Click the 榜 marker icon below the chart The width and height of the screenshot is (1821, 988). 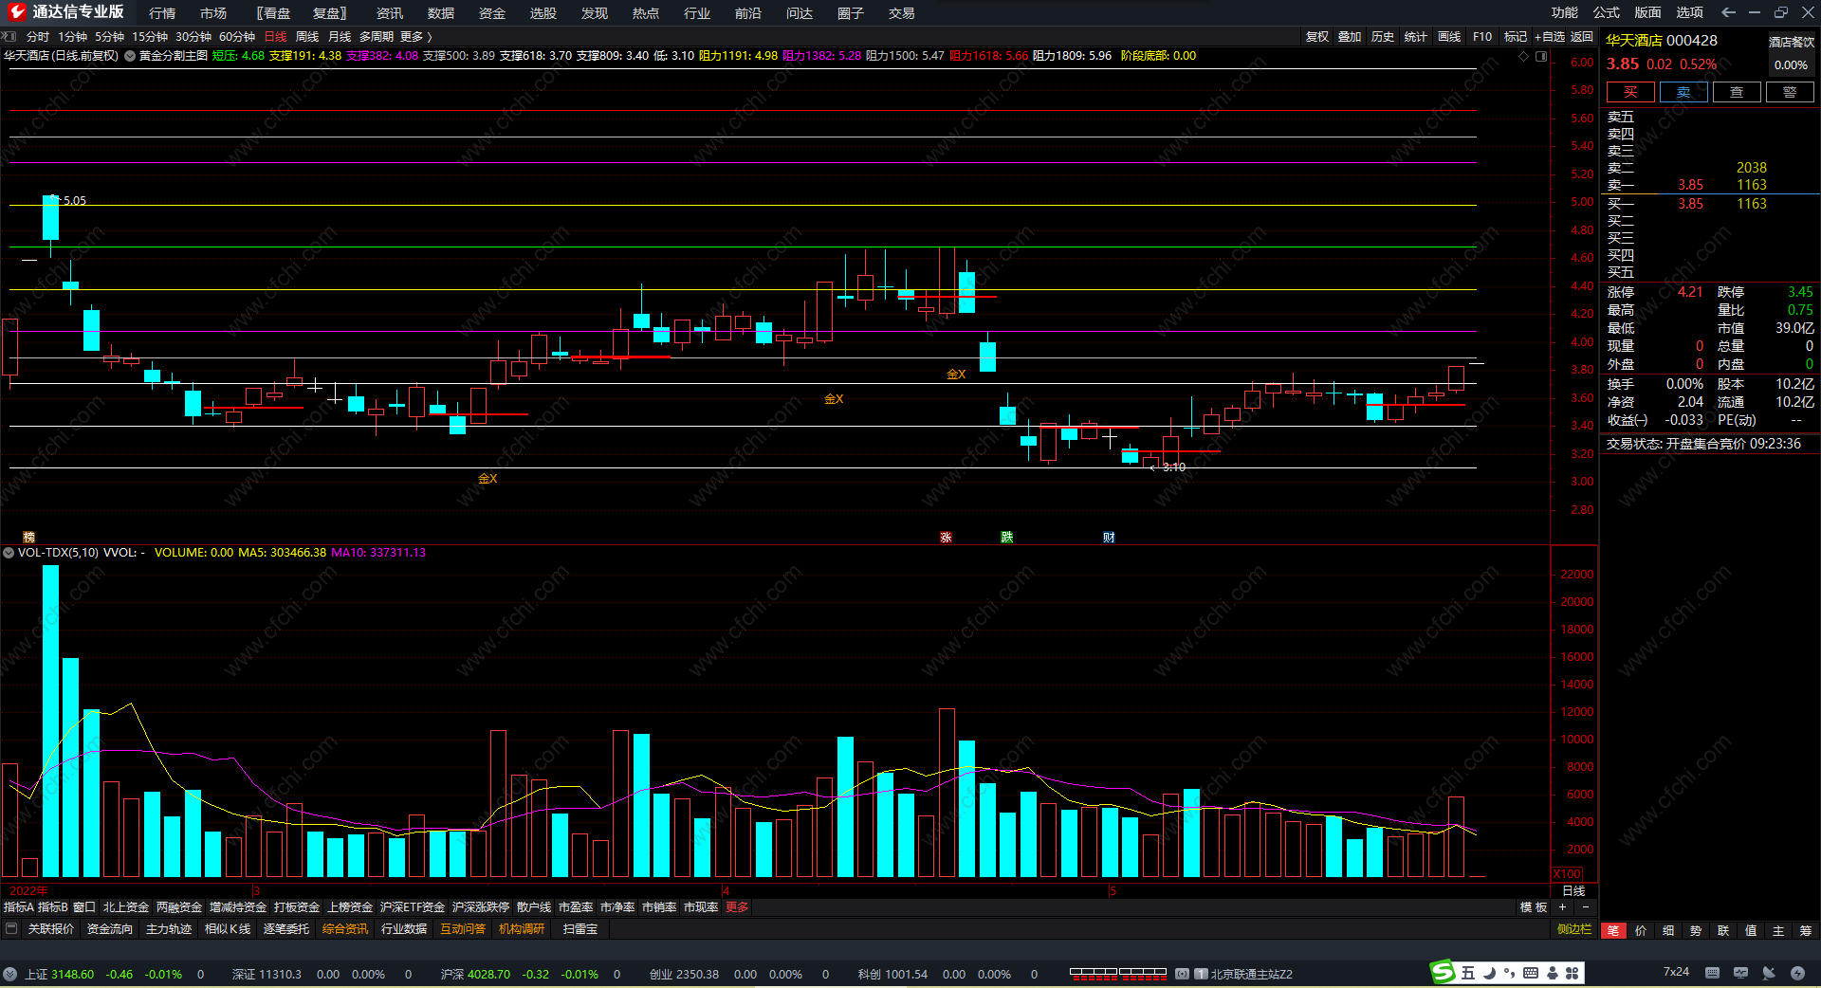28,538
